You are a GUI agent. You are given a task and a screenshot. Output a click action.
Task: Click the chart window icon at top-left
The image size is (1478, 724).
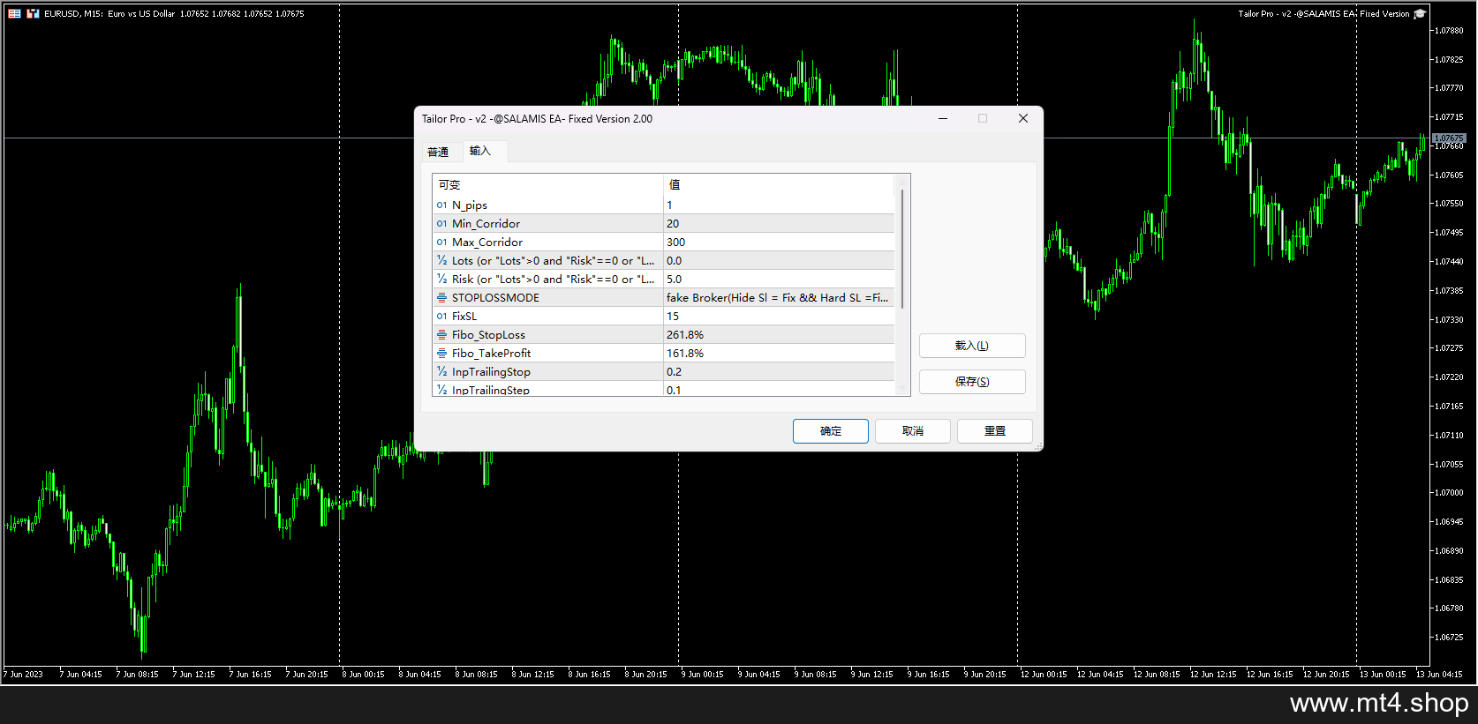pyautogui.click(x=14, y=13)
